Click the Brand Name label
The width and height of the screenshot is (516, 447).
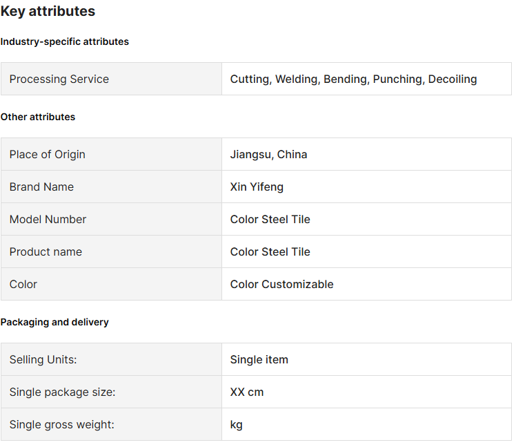click(x=41, y=187)
